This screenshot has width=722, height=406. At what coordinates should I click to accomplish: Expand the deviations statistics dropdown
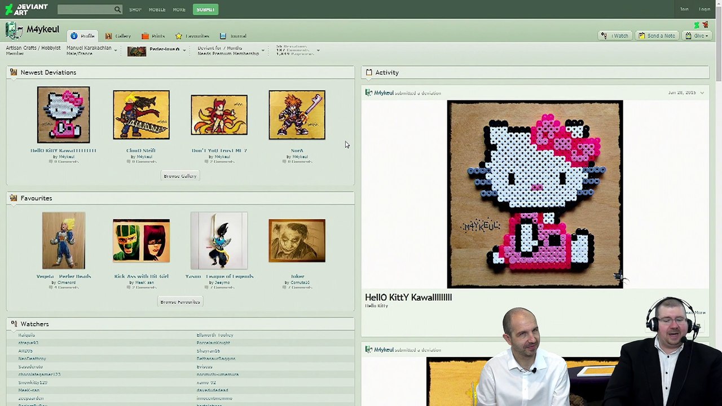click(x=318, y=51)
